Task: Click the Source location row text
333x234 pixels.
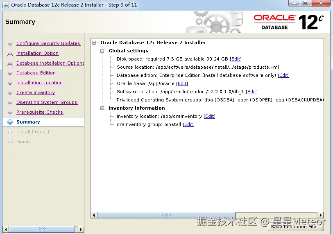Action: click(198, 67)
